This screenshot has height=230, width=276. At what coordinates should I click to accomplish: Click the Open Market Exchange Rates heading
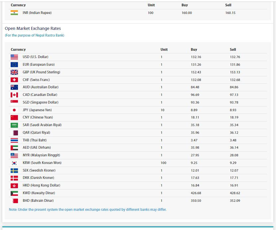tap(33, 29)
